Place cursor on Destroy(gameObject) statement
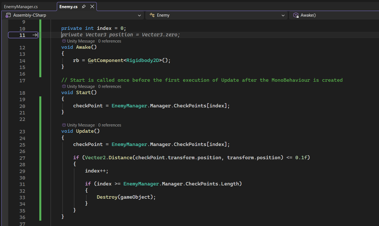Image resolution: width=379 pixels, height=226 pixels. point(126,197)
